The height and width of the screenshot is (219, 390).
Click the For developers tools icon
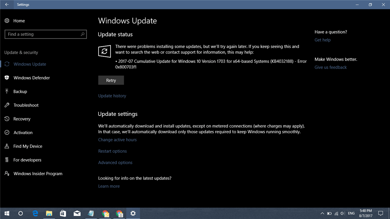7,160
